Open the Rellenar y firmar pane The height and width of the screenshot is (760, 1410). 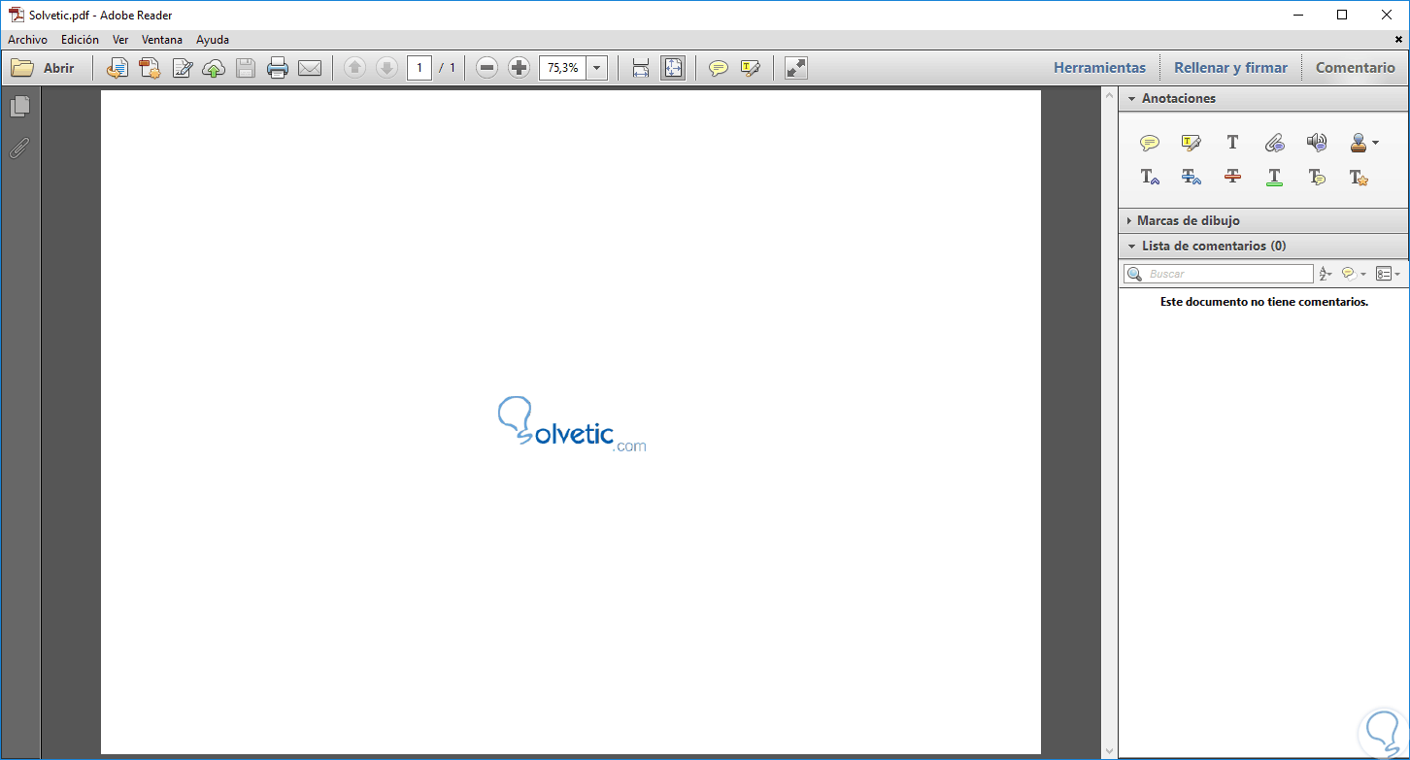point(1231,68)
